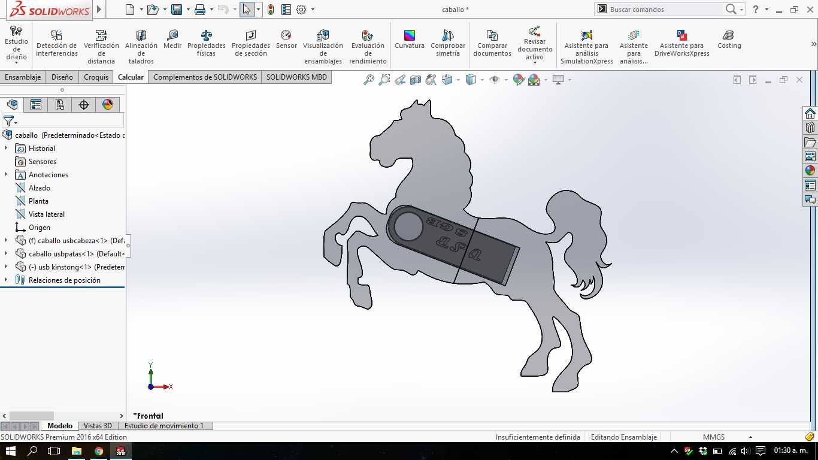Switch to Vistas 3D tab

coord(98,426)
